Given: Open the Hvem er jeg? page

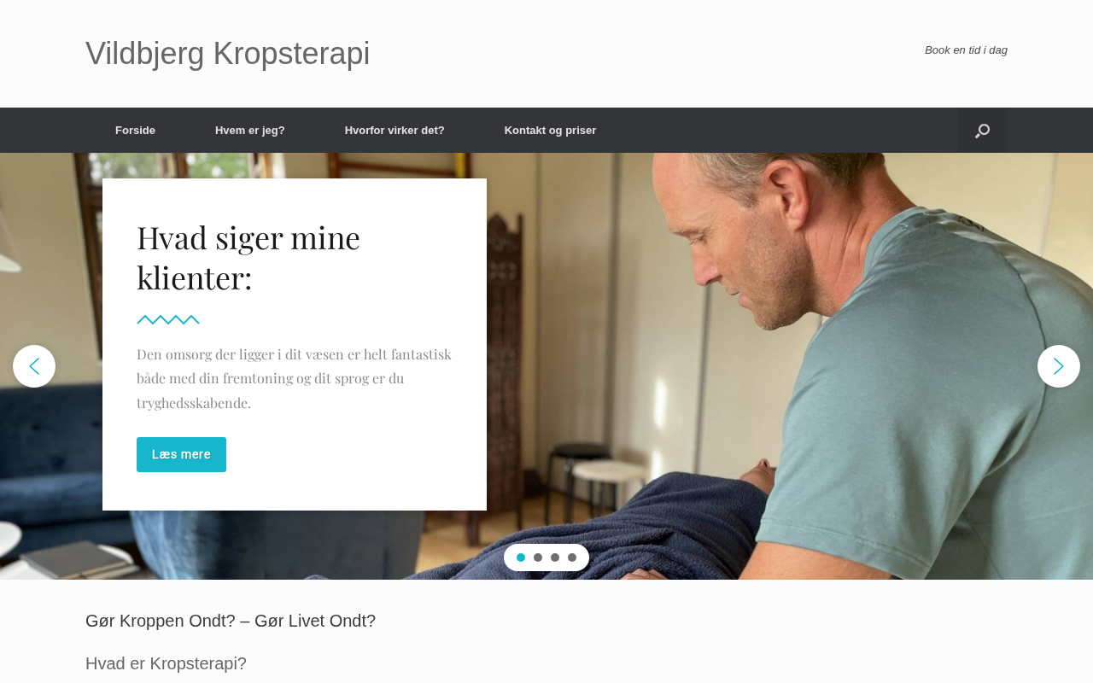Looking at the screenshot, I should [x=250, y=131].
